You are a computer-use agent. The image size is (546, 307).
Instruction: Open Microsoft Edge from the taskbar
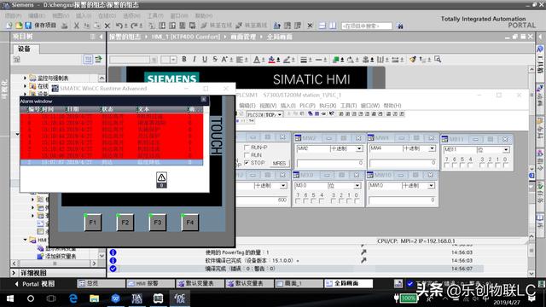tap(73, 298)
